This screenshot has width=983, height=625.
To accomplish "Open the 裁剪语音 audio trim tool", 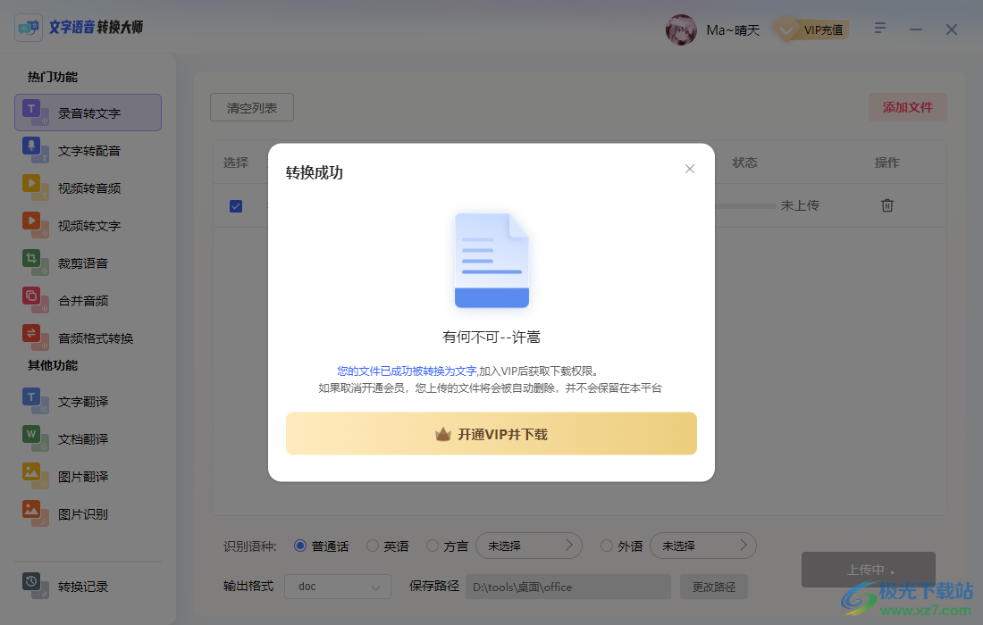I will [x=87, y=262].
